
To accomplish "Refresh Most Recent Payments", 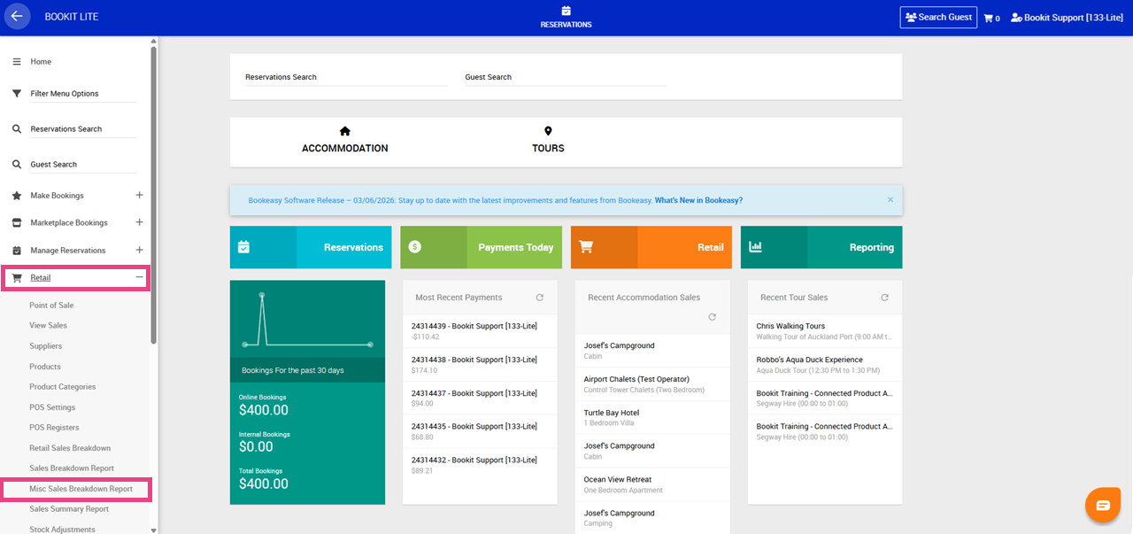I will tap(539, 298).
